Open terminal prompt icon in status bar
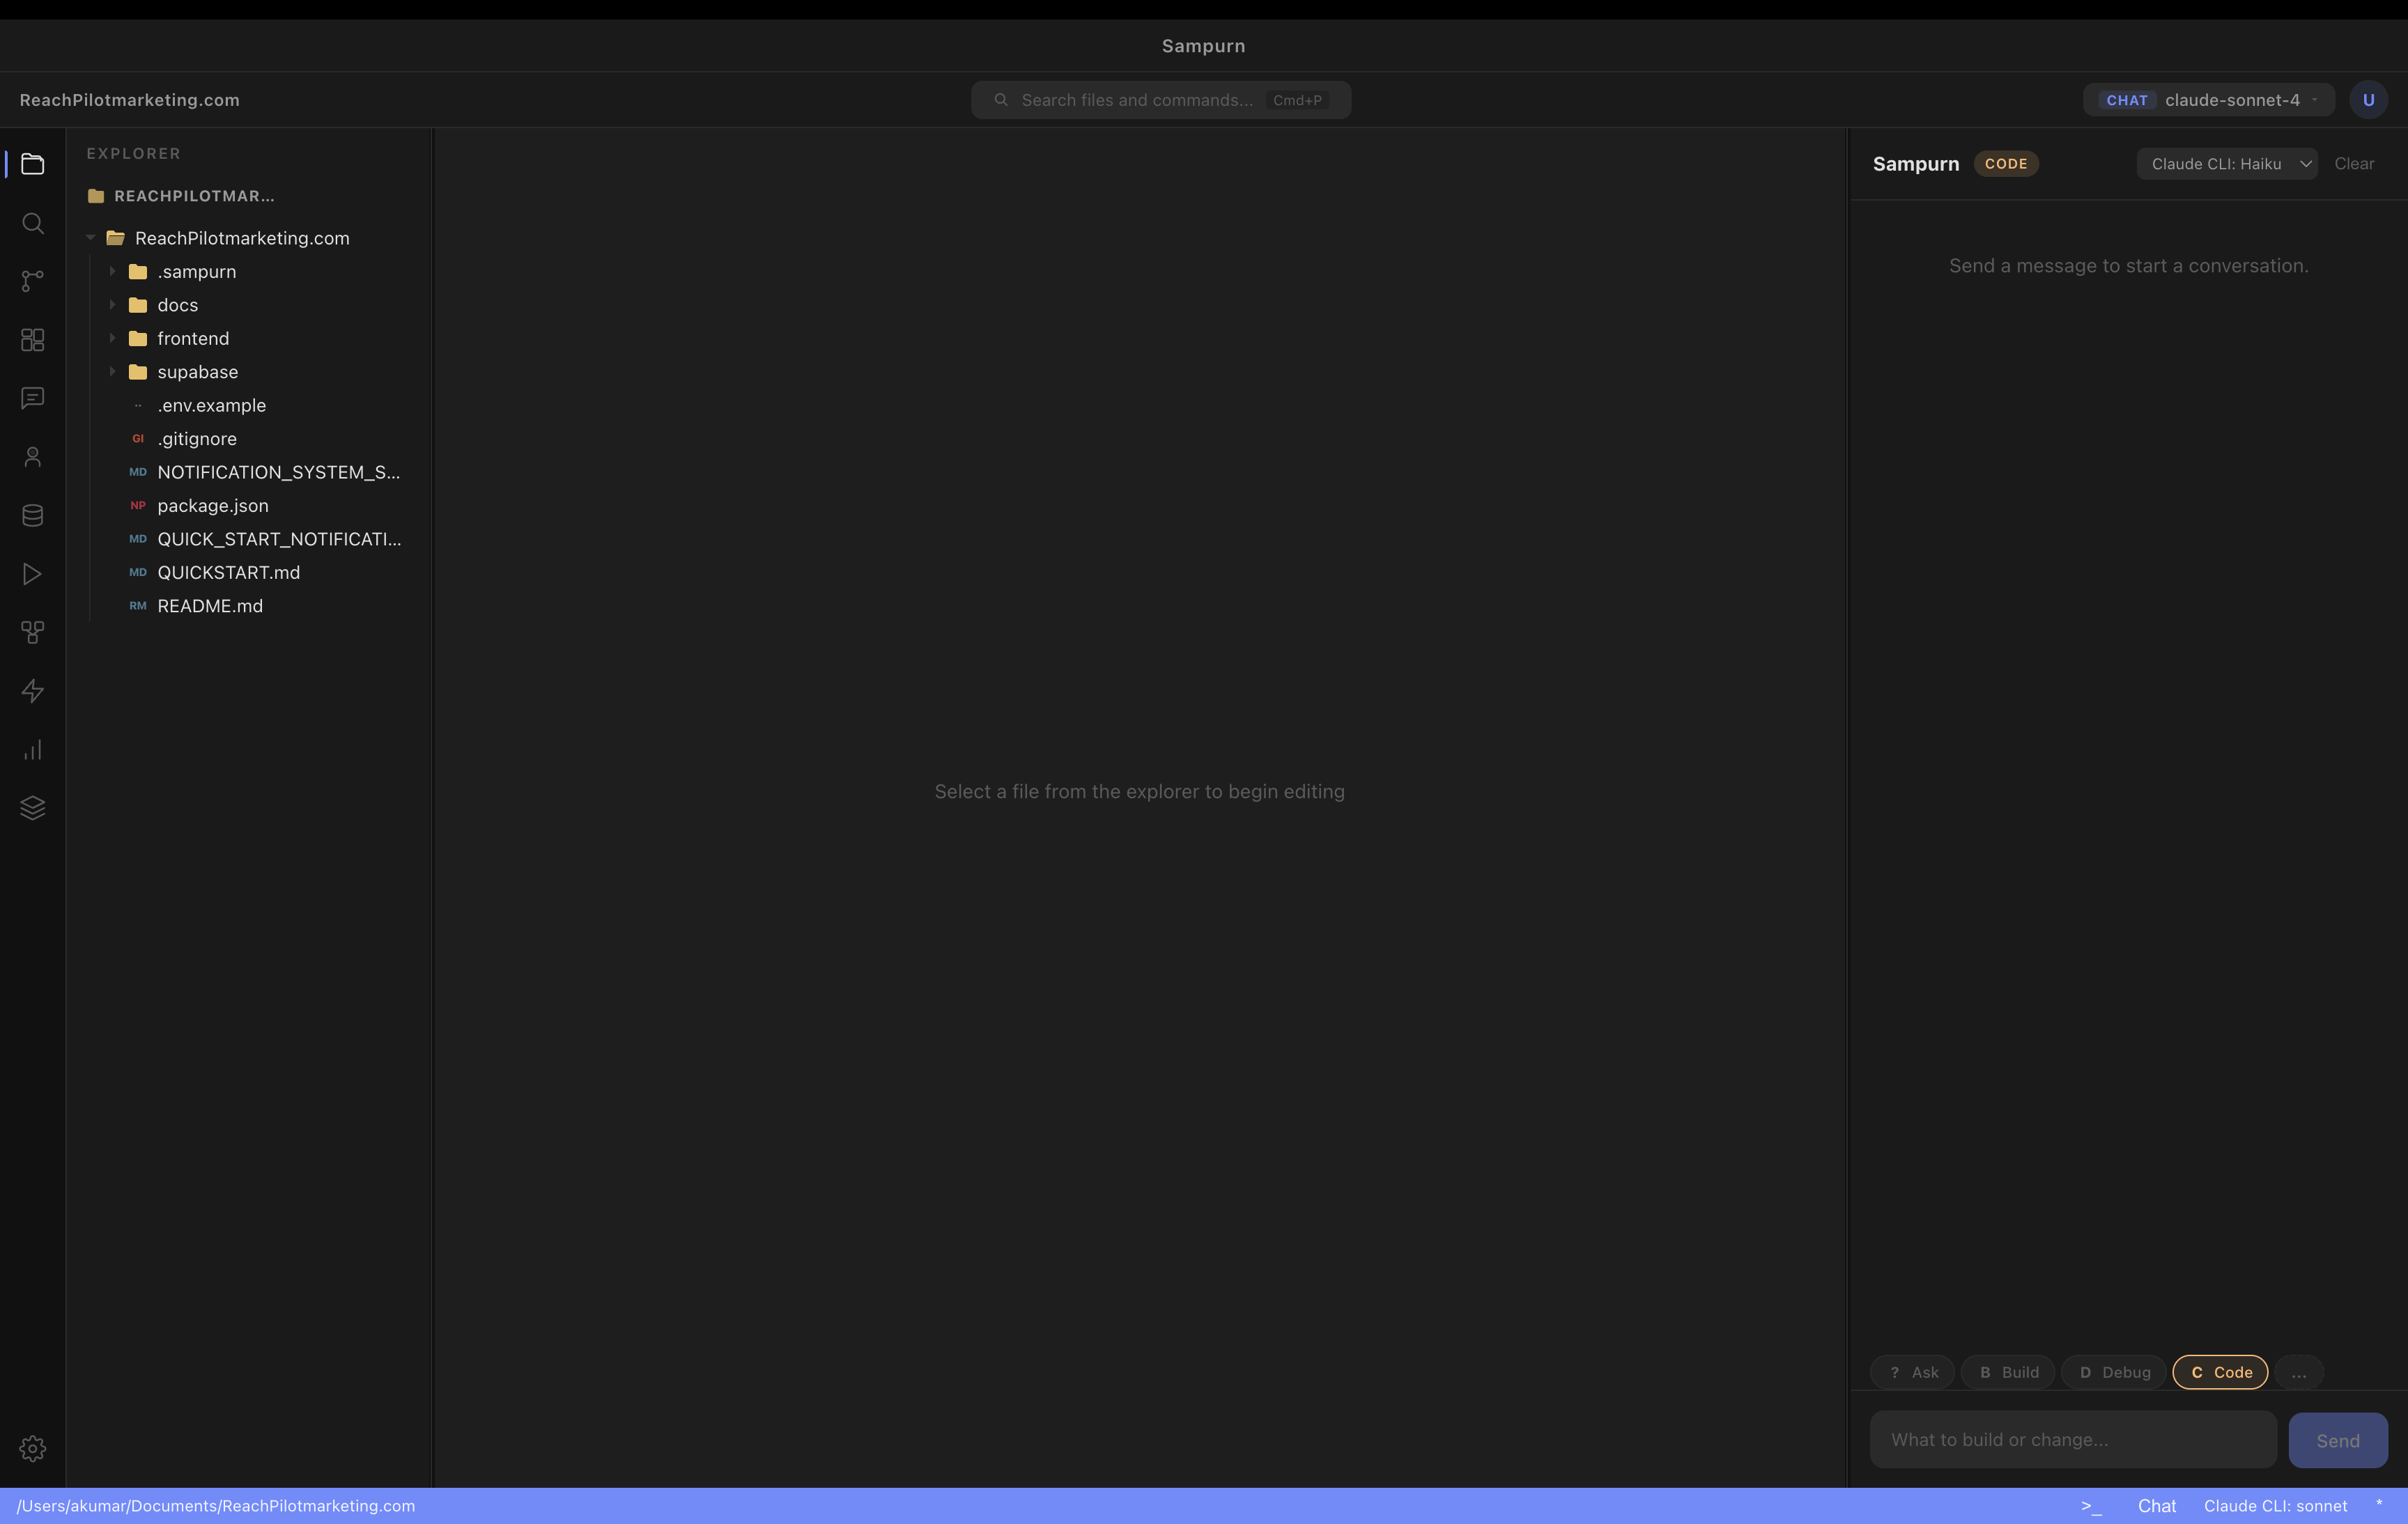2408x1524 pixels. tap(2091, 1506)
